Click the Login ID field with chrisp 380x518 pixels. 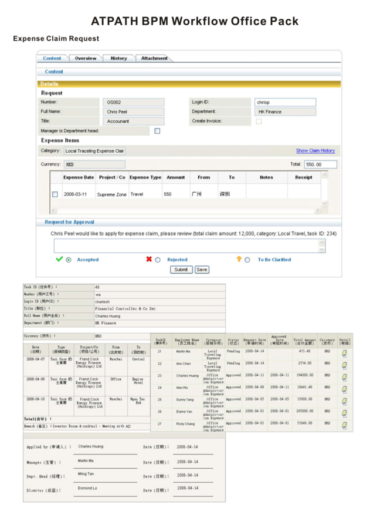pos(285,102)
